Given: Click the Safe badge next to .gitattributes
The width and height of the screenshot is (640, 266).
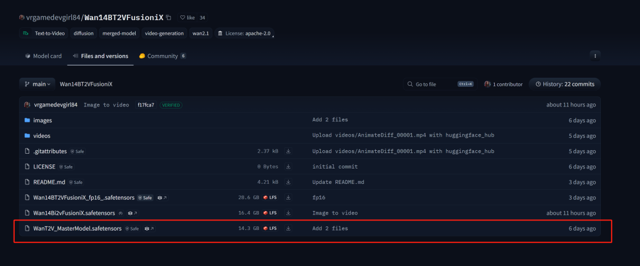Looking at the screenshot, I should tap(78, 151).
